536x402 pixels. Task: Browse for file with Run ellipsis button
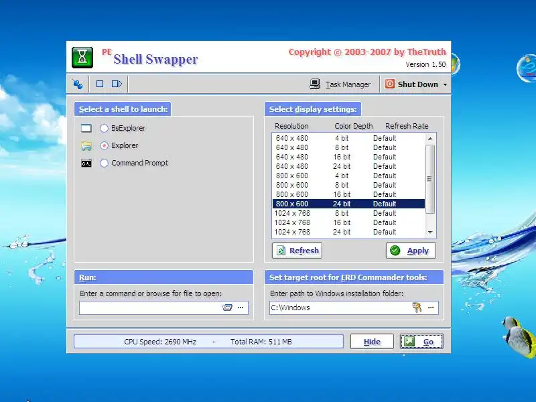pos(241,308)
